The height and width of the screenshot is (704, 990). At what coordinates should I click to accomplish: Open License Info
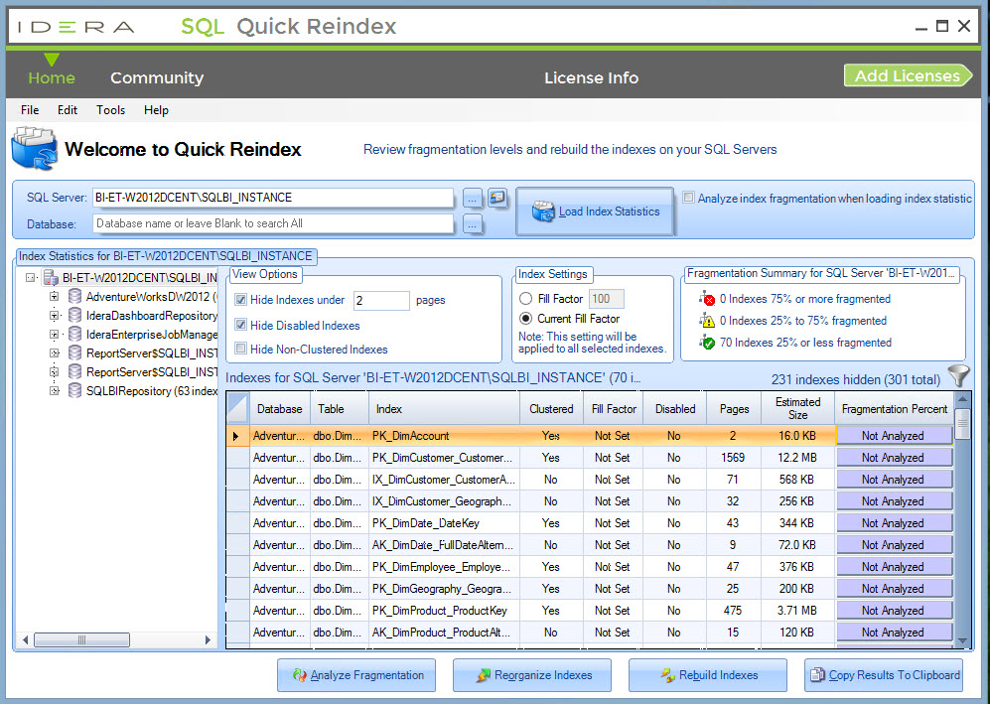tap(592, 77)
